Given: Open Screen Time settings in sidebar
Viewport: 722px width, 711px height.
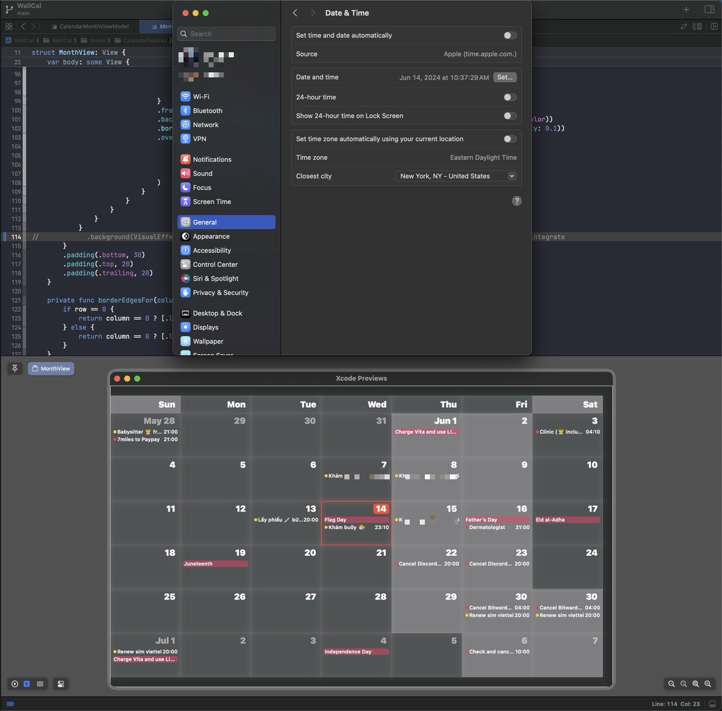Looking at the screenshot, I should coord(226,202).
